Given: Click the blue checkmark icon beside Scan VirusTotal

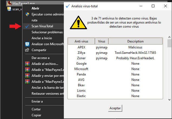Looking at the screenshot, I should coord(27,26).
